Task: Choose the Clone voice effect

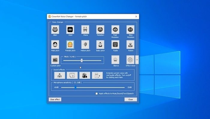Action: point(85,30)
